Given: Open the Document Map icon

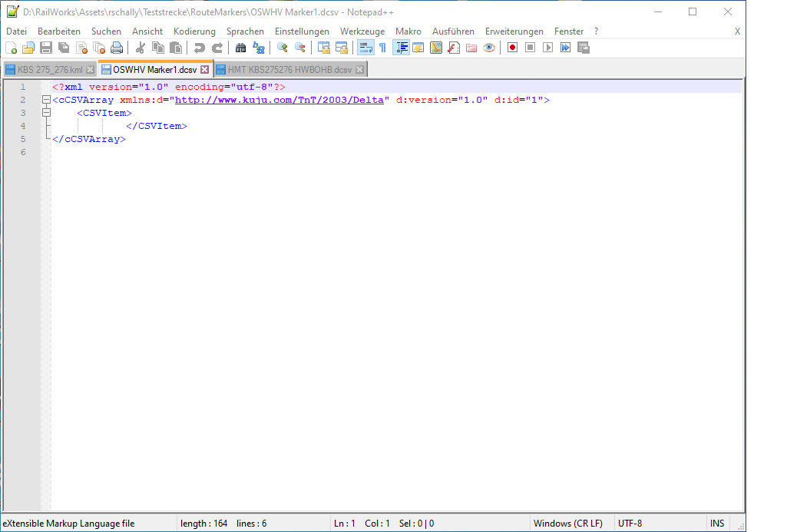Looking at the screenshot, I should [x=436, y=48].
